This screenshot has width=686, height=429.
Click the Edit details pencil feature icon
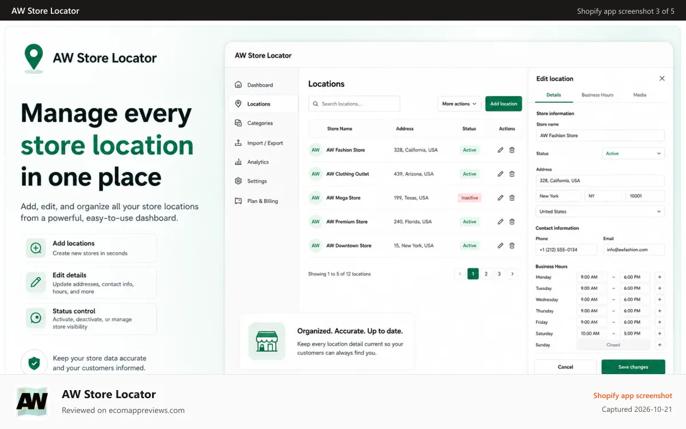(x=35, y=282)
